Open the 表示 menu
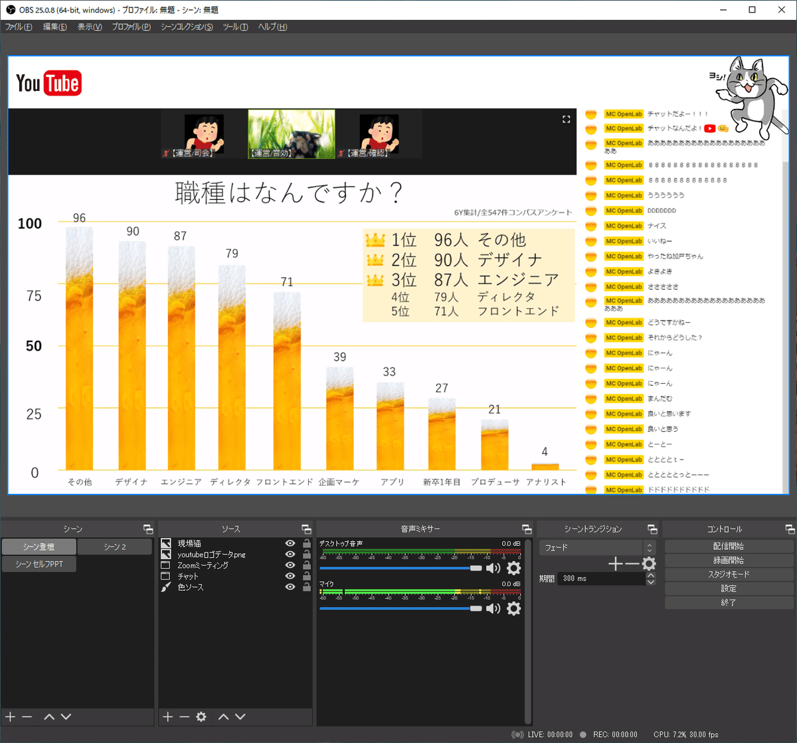 [x=90, y=27]
